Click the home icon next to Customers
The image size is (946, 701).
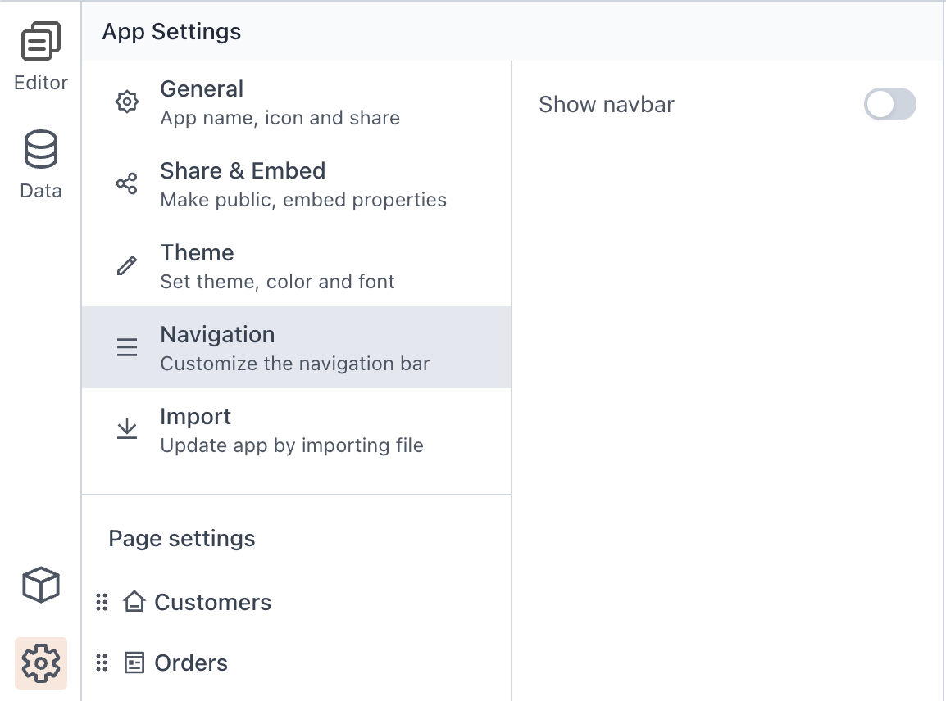click(x=133, y=602)
